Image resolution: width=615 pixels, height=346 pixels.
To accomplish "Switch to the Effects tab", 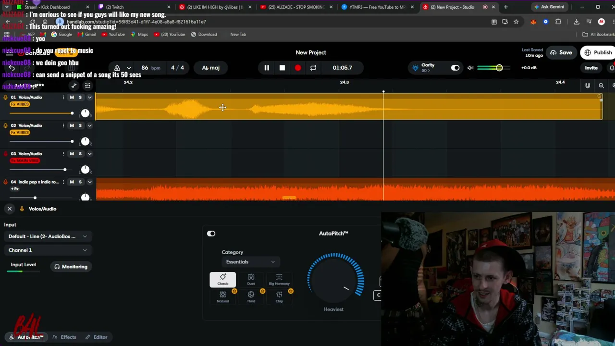I will tap(64, 337).
